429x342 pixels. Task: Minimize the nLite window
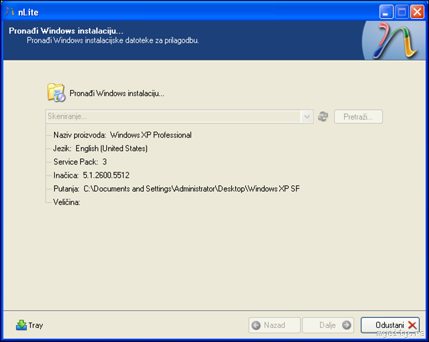click(386, 12)
